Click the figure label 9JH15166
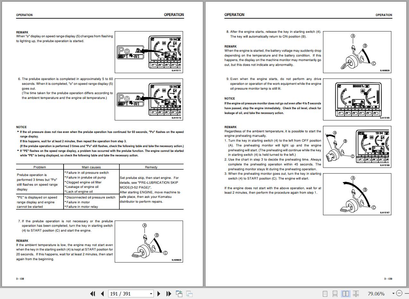This screenshot has height=299, width=409. 385,165
